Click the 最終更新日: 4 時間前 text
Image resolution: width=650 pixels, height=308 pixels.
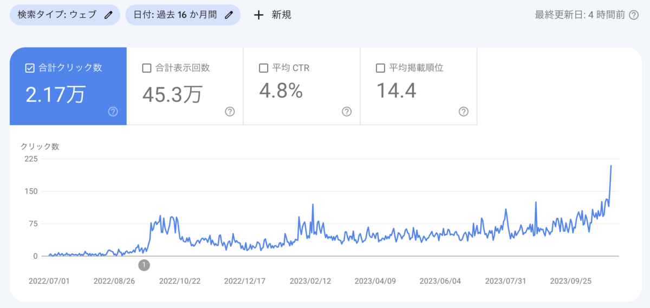tap(580, 15)
